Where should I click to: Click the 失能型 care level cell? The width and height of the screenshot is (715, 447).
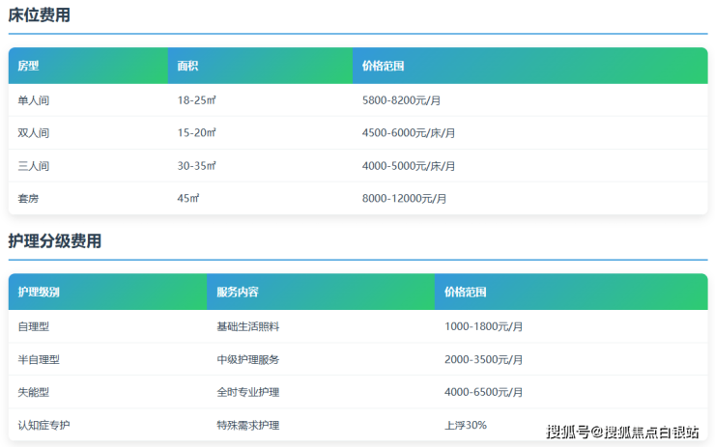click(x=33, y=392)
